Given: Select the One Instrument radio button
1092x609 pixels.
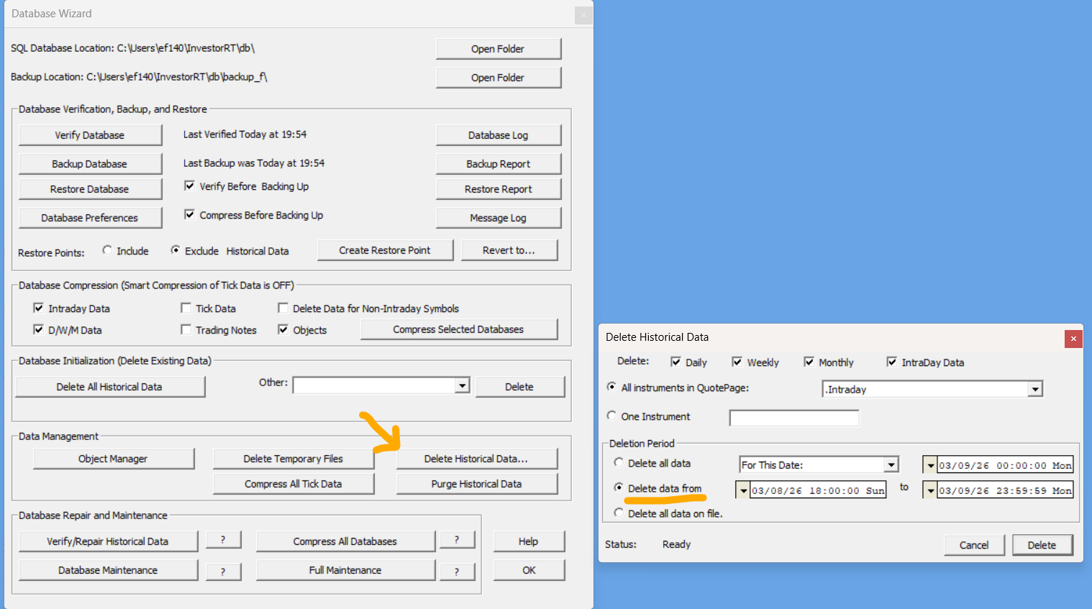Looking at the screenshot, I should coord(612,416).
